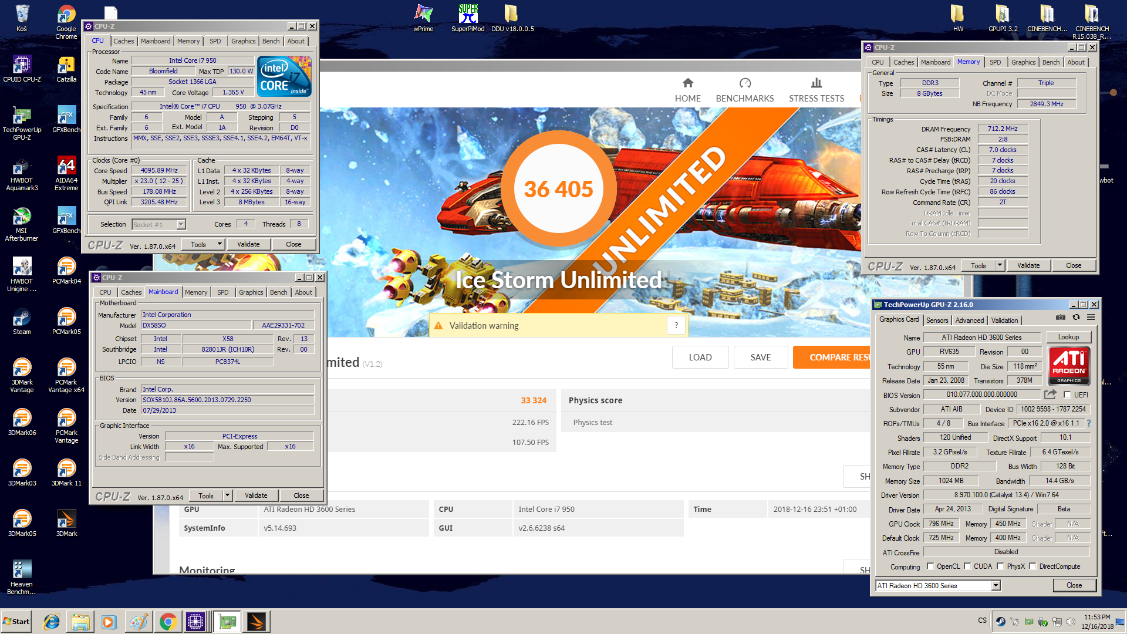Image resolution: width=1127 pixels, height=634 pixels.
Task: Expand the Validation warning help button
Action: [x=676, y=325]
